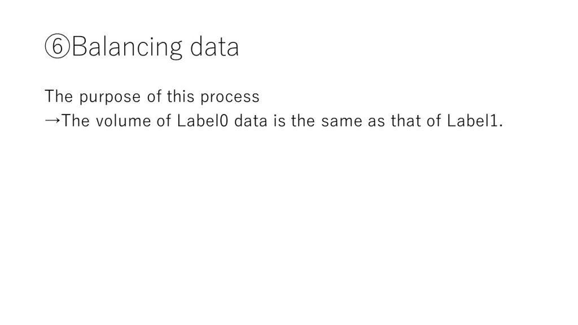The image size is (578, 325).
Task: Click the word 'is' in the second line
Action: click(x=279, y=121)
